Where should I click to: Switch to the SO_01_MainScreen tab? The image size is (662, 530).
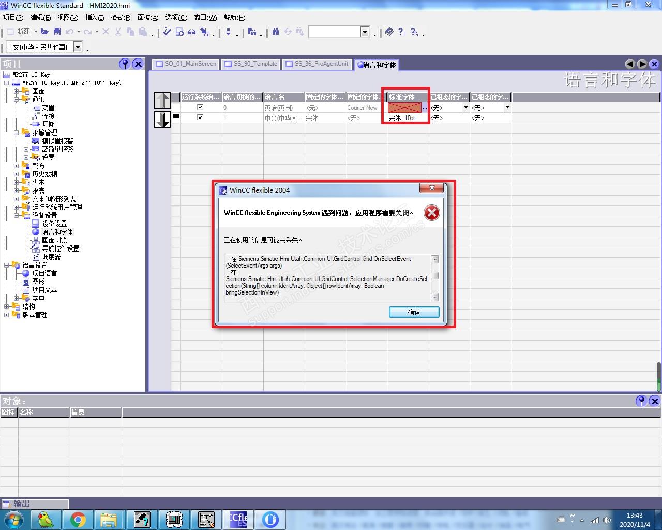[186, 64]
